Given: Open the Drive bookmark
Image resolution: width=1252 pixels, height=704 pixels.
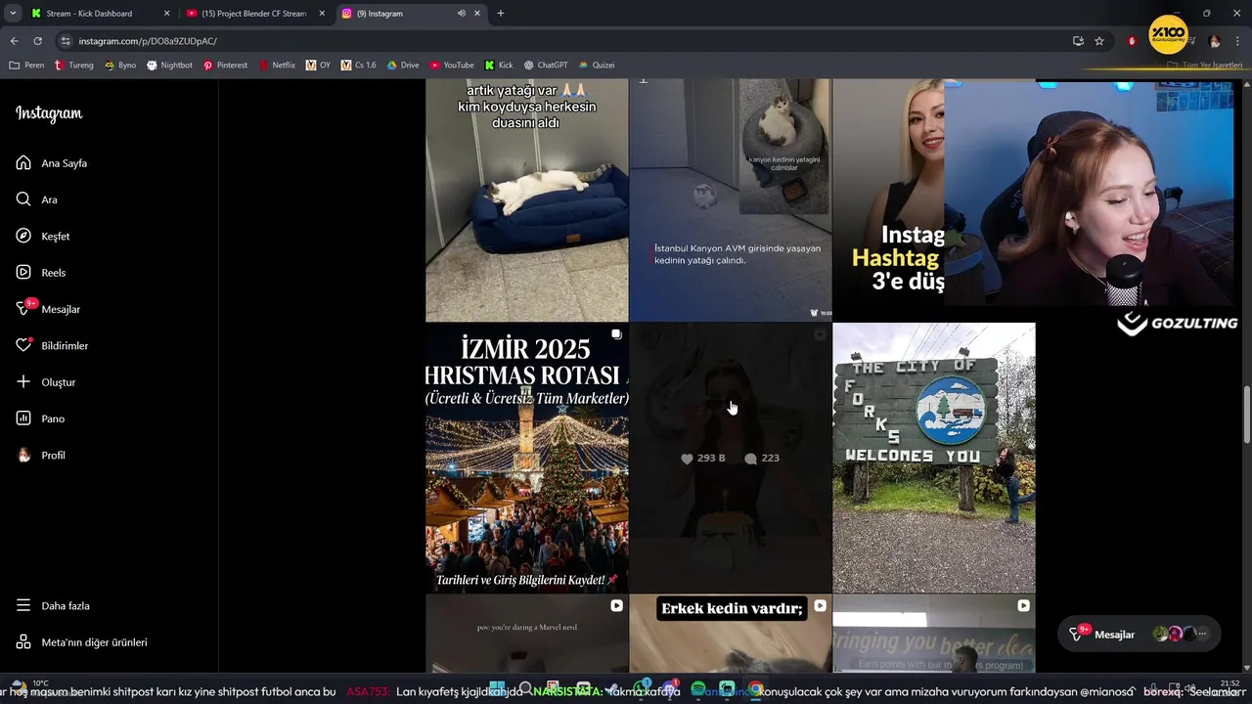Looking at the screenshot, I should tap(403, 66).
